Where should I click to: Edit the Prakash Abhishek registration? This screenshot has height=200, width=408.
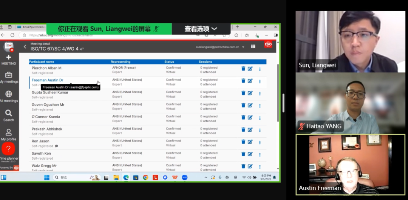point(250,129)
